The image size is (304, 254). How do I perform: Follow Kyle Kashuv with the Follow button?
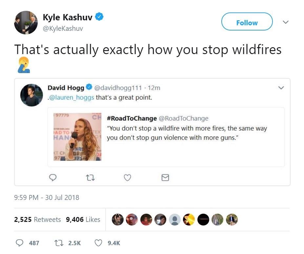click(x=247, y=23)
